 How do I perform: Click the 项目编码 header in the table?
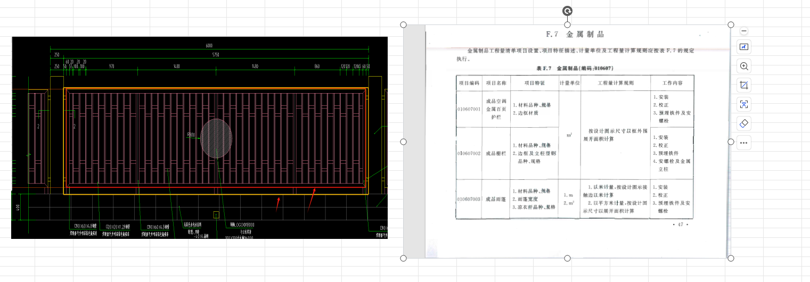[x=469, y=83]
